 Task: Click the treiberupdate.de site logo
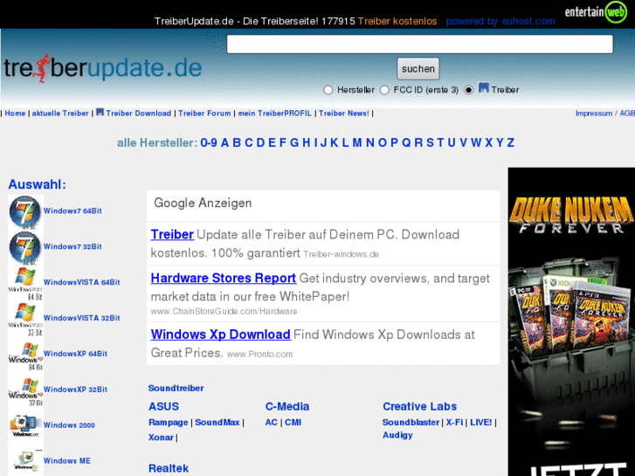point(102,68)
